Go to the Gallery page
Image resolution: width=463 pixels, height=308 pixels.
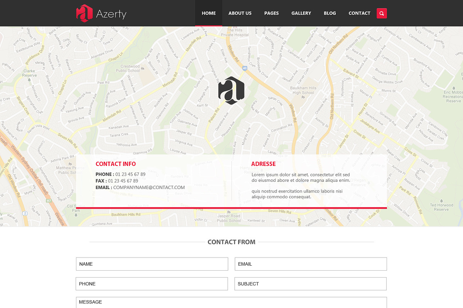tap(301, 13)
